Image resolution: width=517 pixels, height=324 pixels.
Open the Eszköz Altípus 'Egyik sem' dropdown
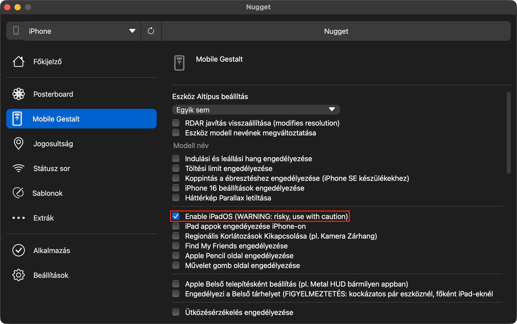coord(256,110)
